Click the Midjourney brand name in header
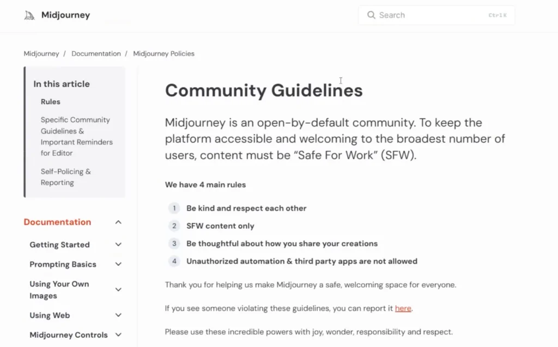Viewport: 558px width, 347px height. pyautogui.click(x=66, y=15)
